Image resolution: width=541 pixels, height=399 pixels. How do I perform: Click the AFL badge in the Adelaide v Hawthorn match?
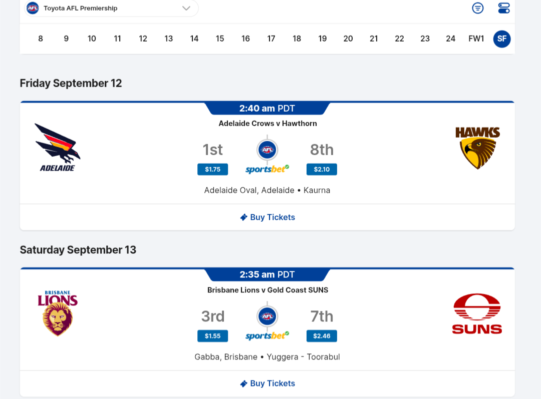pos(267,150)
